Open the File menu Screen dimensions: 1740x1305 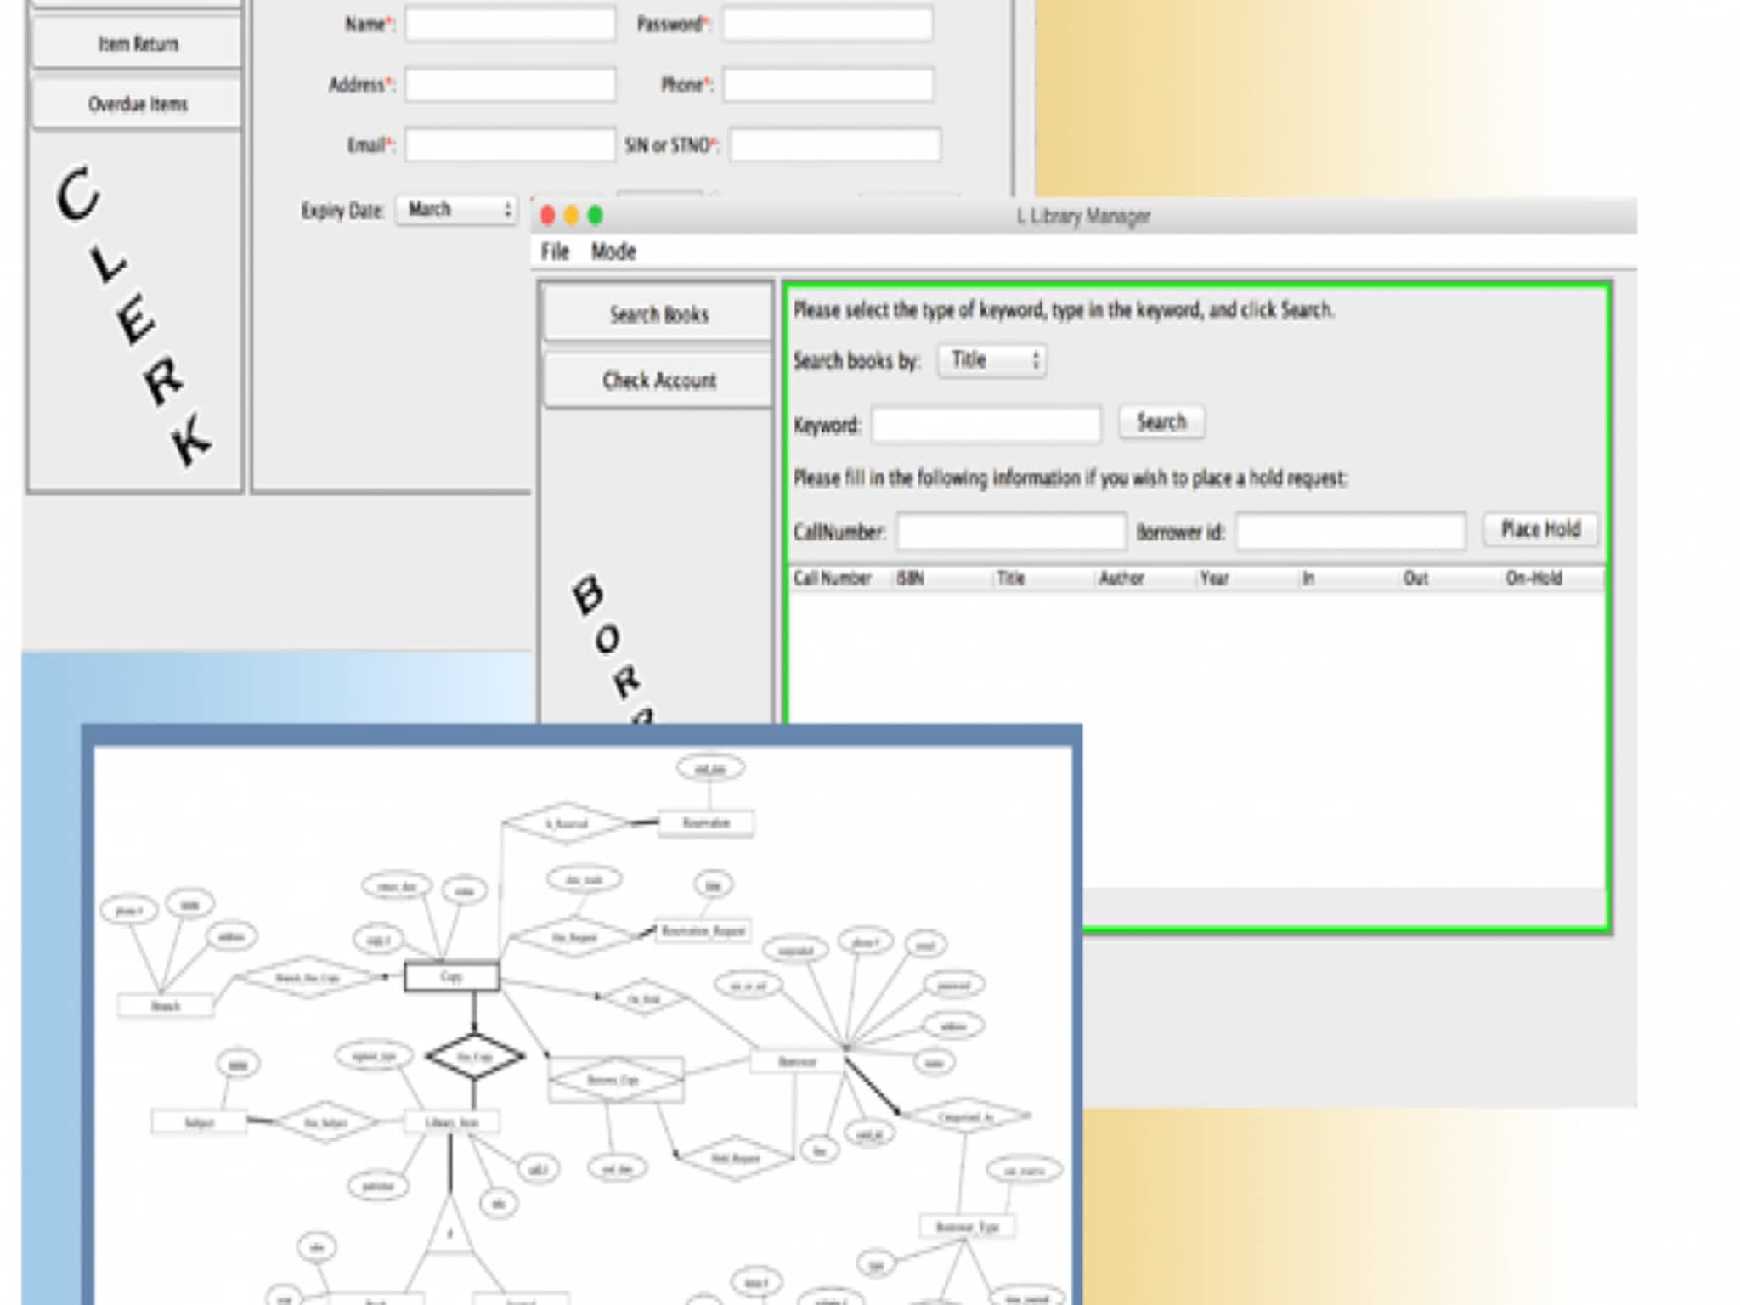tap(555, 251)
